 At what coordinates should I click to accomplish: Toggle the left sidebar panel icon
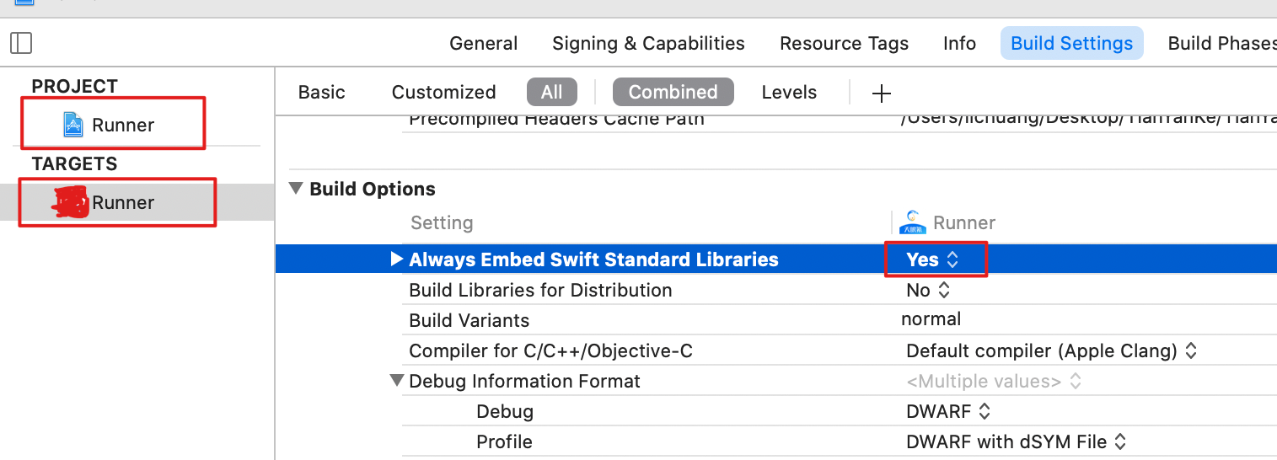[x=21, y=43]
